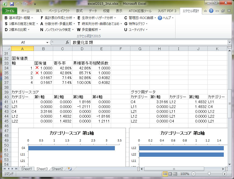
Task: Click the horizontal scrollbar thumb
Action: [x=174, y=169]
